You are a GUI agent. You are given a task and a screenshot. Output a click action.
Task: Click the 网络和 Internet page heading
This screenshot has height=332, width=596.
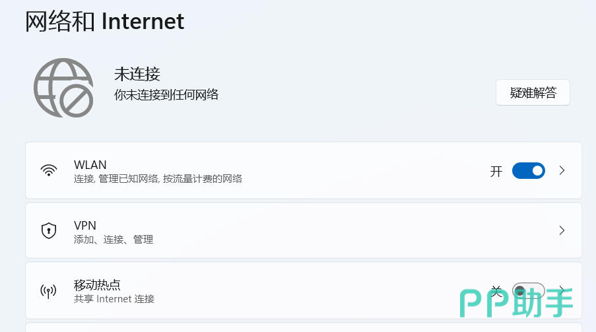coord(104,21)
